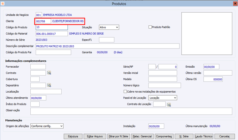Enable the Produto Padrão checkbox
The image size is (238, 140).
pyautogui.click(x=150, y=27)
